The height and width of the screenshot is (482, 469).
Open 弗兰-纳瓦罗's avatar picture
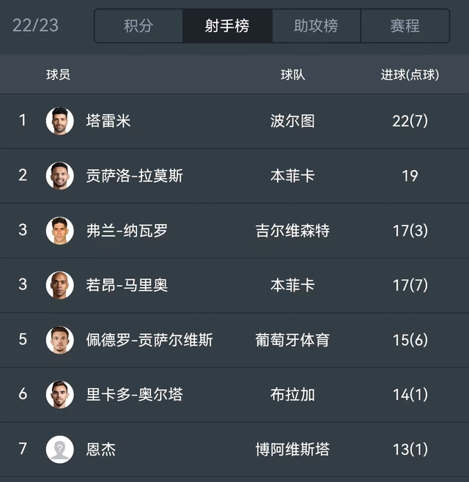click(60, 231)
